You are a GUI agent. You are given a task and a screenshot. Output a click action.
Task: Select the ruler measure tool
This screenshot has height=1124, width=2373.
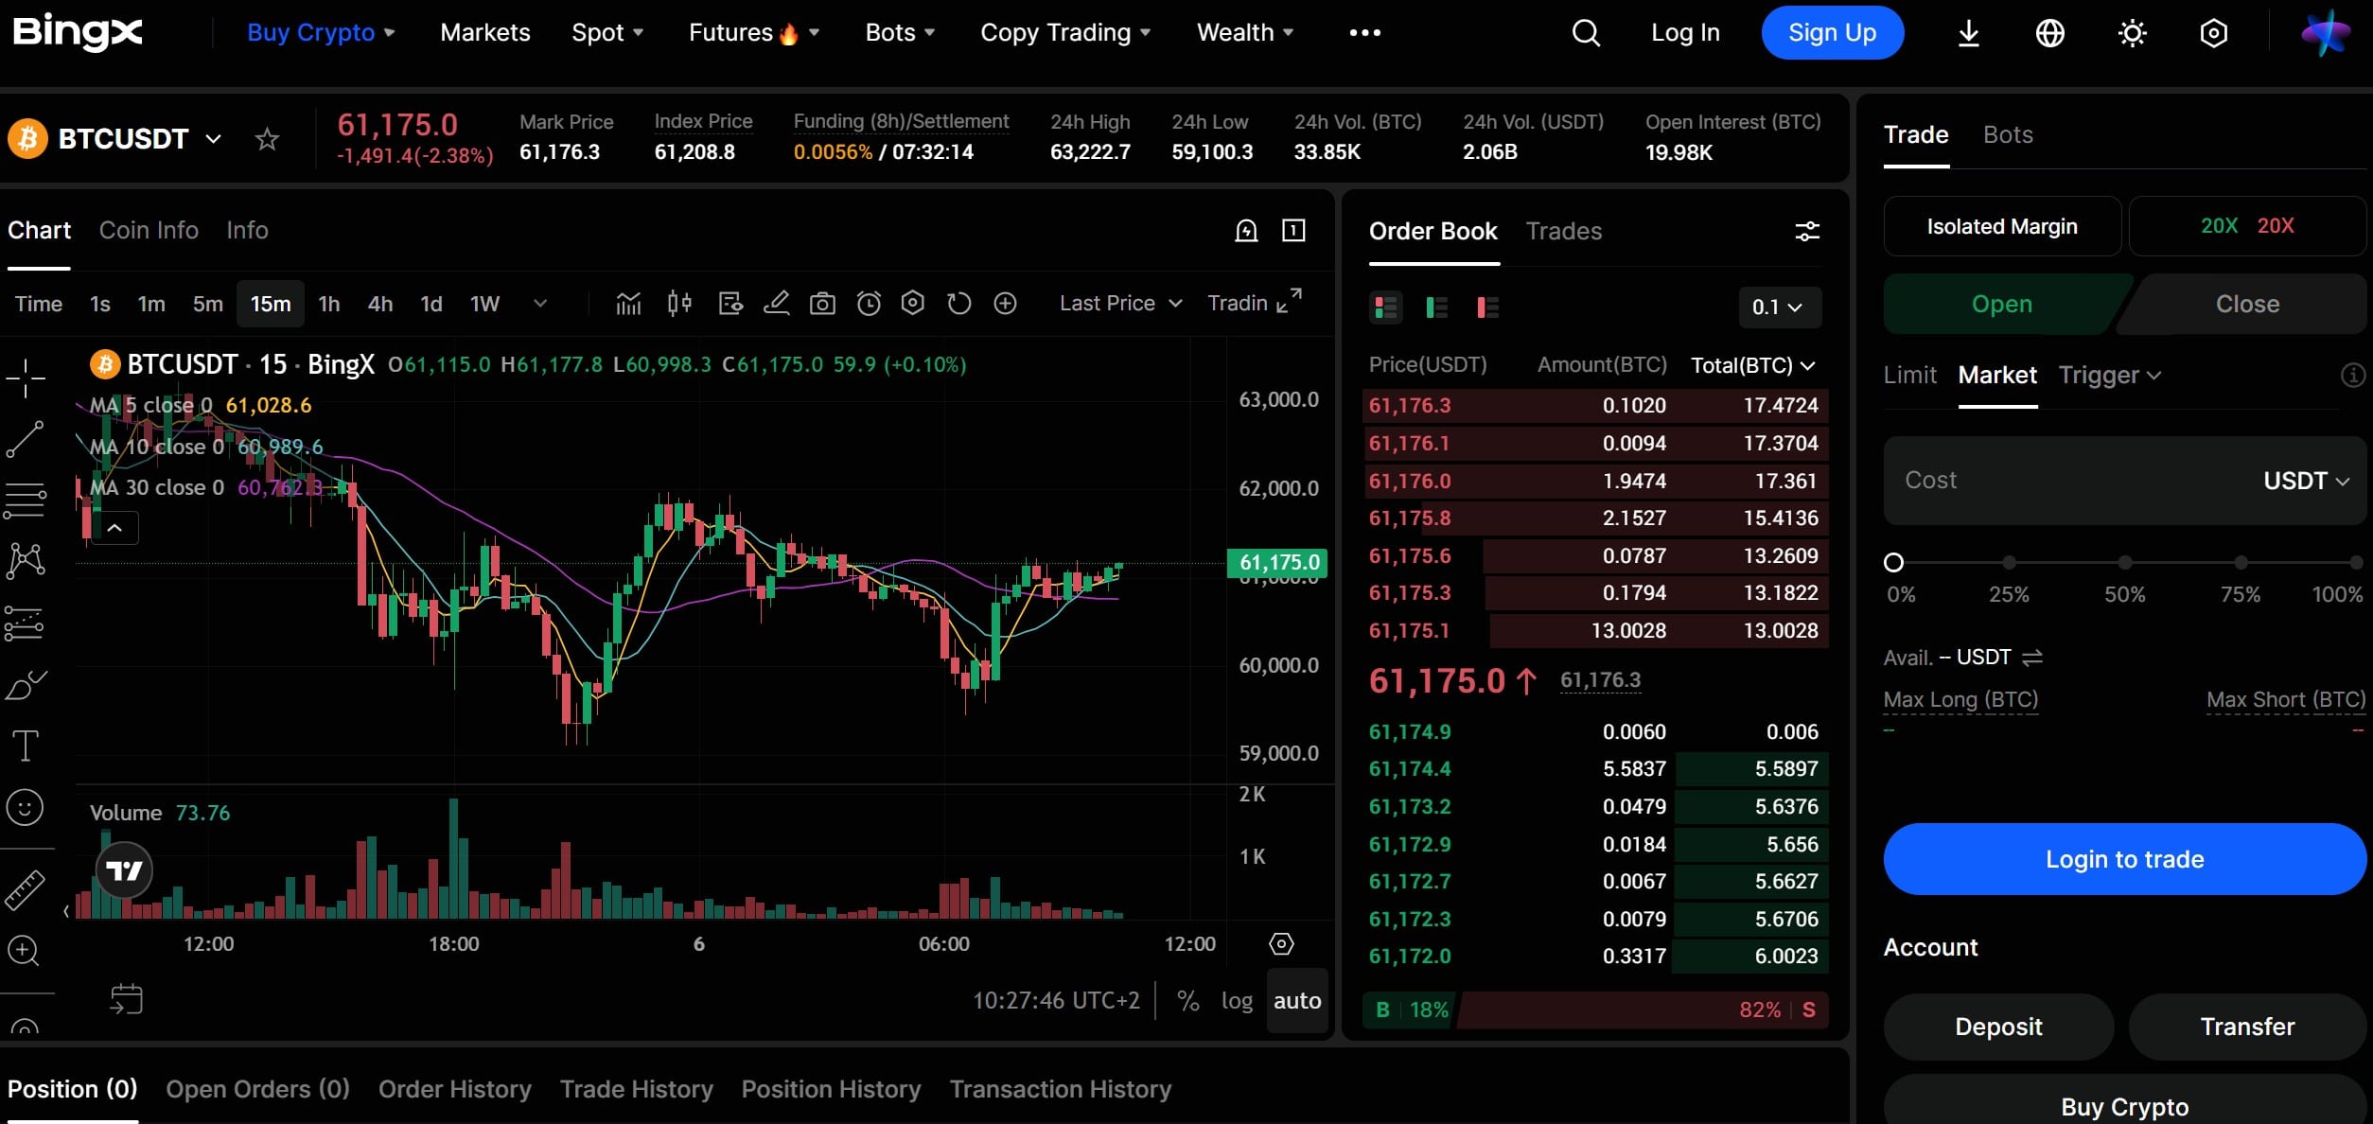26,889
